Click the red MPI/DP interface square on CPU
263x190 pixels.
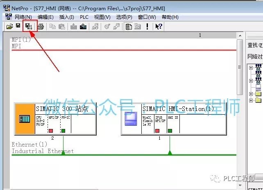[51, 131]
